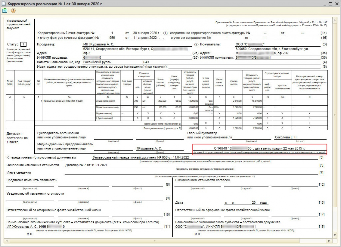Viewport: 341px width, 247px height.
Task: Select the 'Г (уменьшение)' row label
Action: pyautogui.click(x=104, y=118)
